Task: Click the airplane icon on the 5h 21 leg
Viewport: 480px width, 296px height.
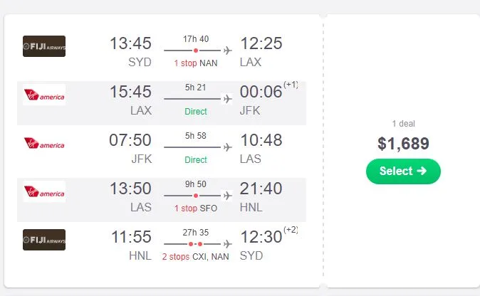Action: click(x=228, y=99)
